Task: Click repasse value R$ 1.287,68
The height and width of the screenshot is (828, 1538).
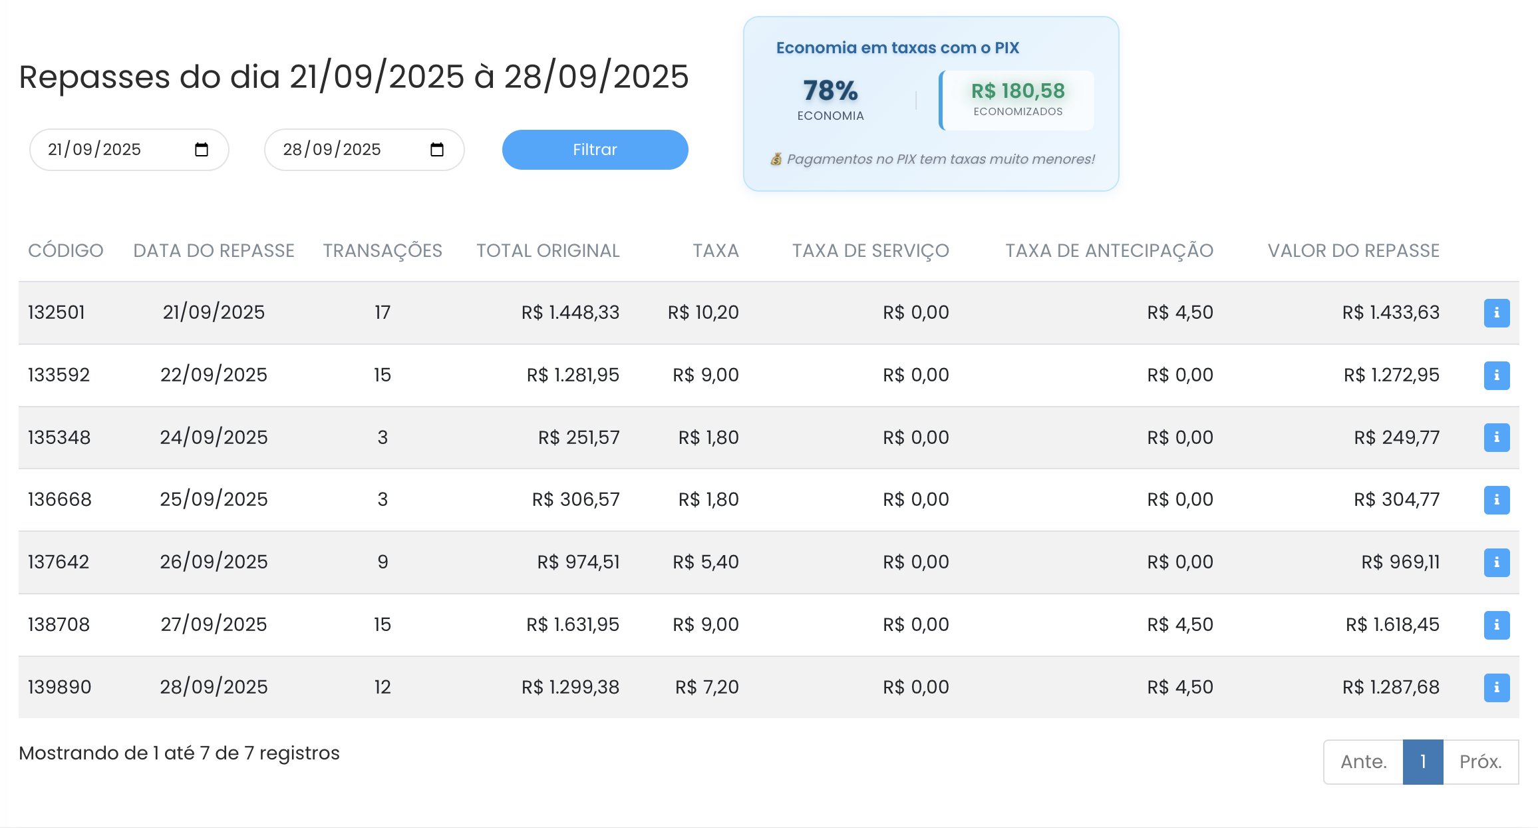Action: pyautogui.click(x=1390, y=687)
